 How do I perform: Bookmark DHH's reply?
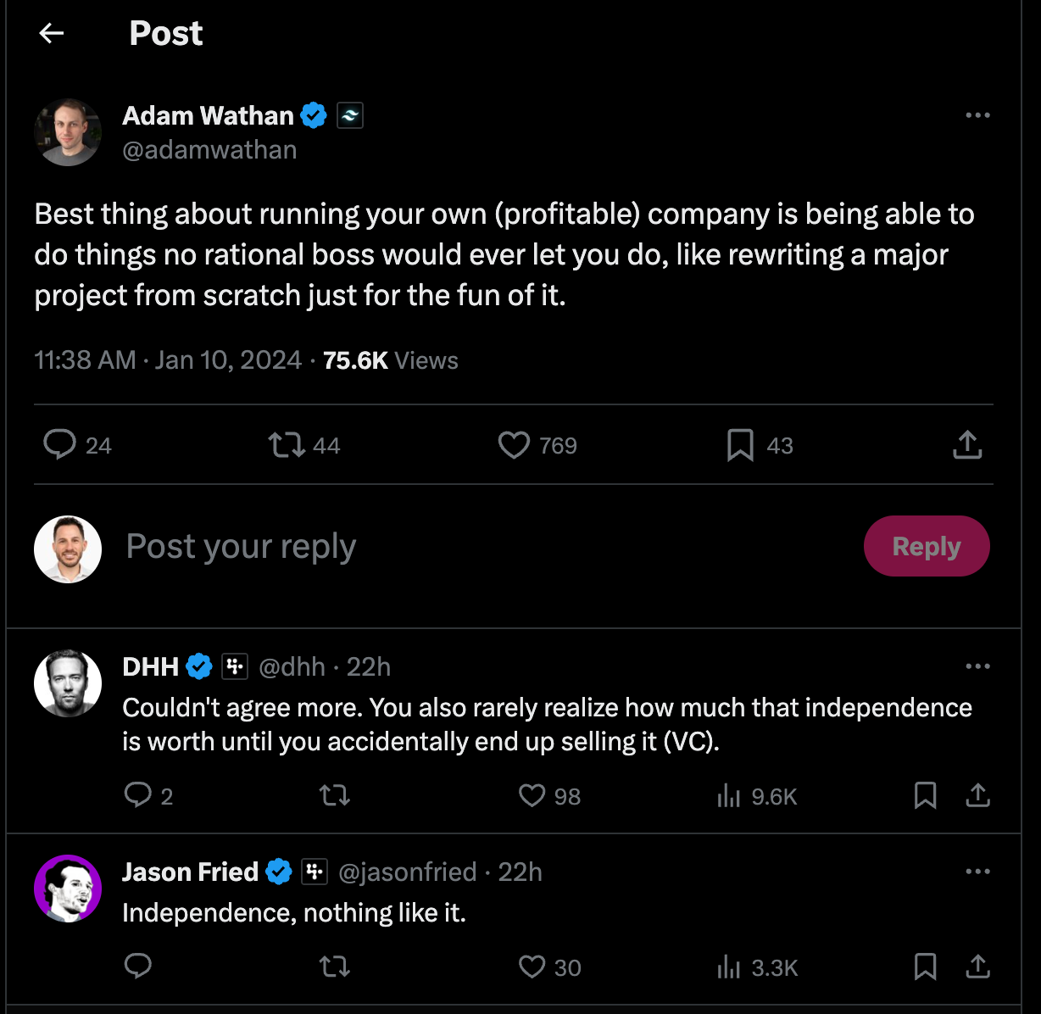925,795
